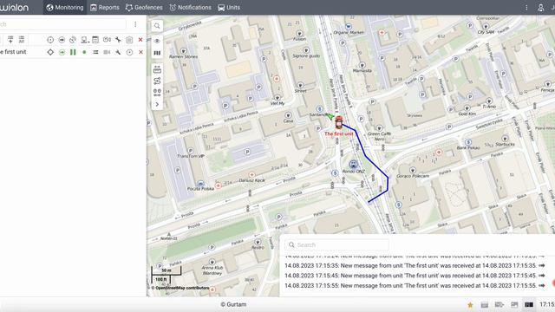Open the map layers selector icon

(x=157, y=53)
